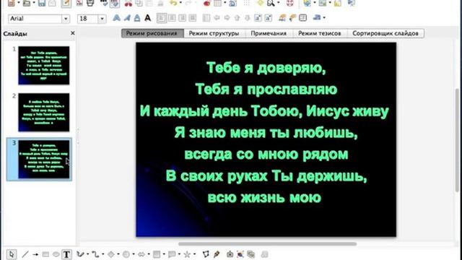Open the paragraph formatting dialog

click(x=292, y=18)
